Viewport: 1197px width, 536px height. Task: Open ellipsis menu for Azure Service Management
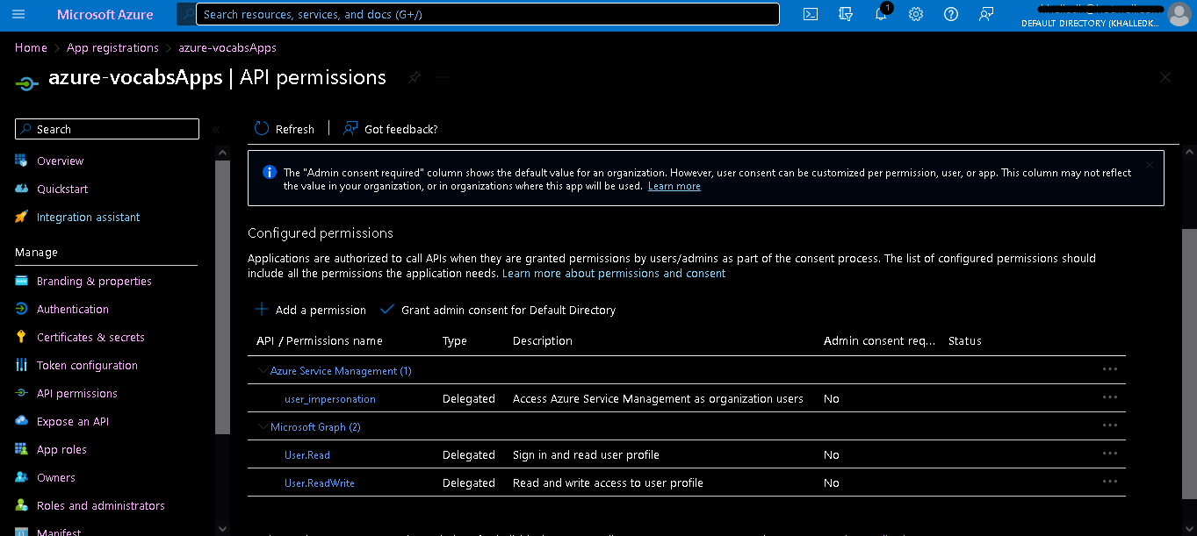click(x=1110, y=369)
